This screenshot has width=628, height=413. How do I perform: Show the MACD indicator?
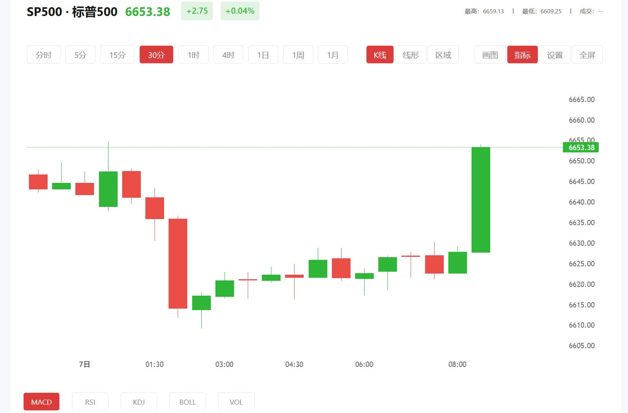point(41,402)
